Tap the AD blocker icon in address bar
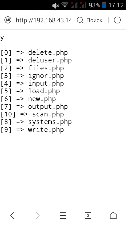Image resolution: width=126 pixels, height=225 pixels. (8, 20)
